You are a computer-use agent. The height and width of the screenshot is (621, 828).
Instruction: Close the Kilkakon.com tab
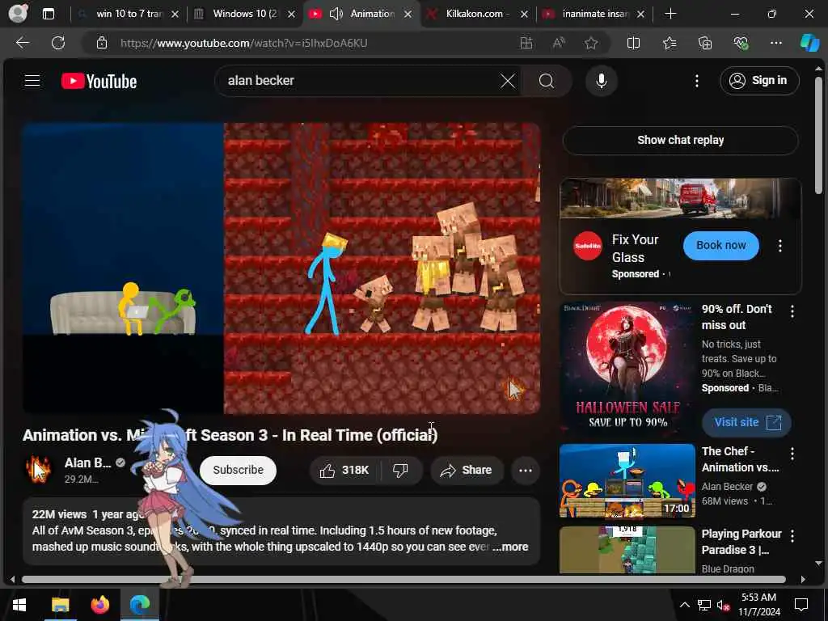(524, 15)
